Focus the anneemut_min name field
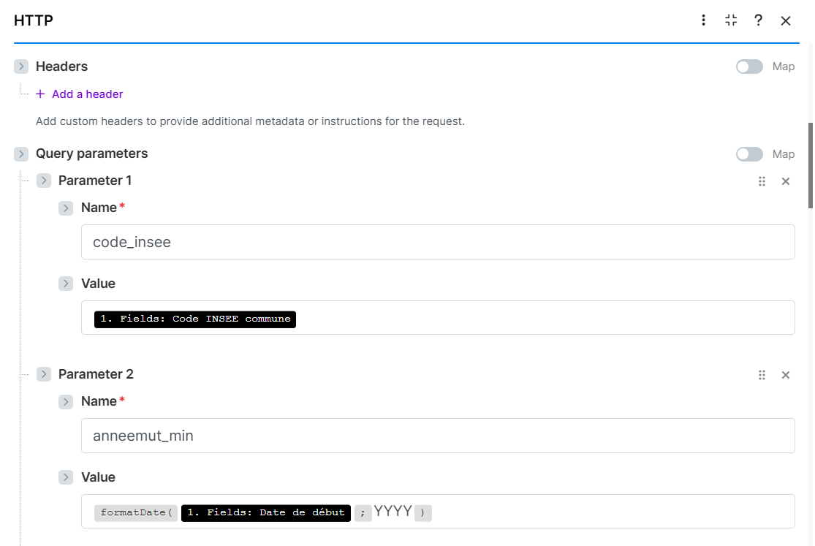 point(438,436)
